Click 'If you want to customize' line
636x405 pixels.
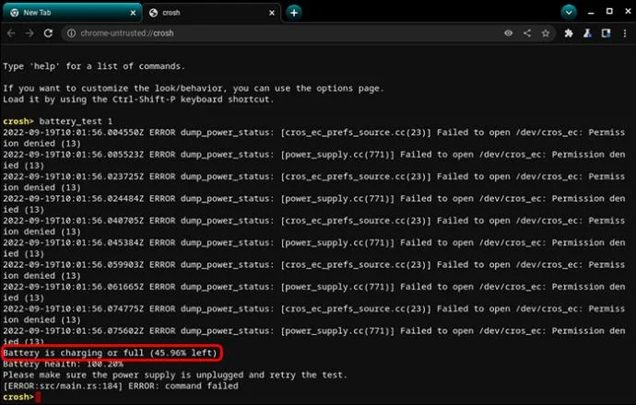pyautogui.click(x=193, y=88)
